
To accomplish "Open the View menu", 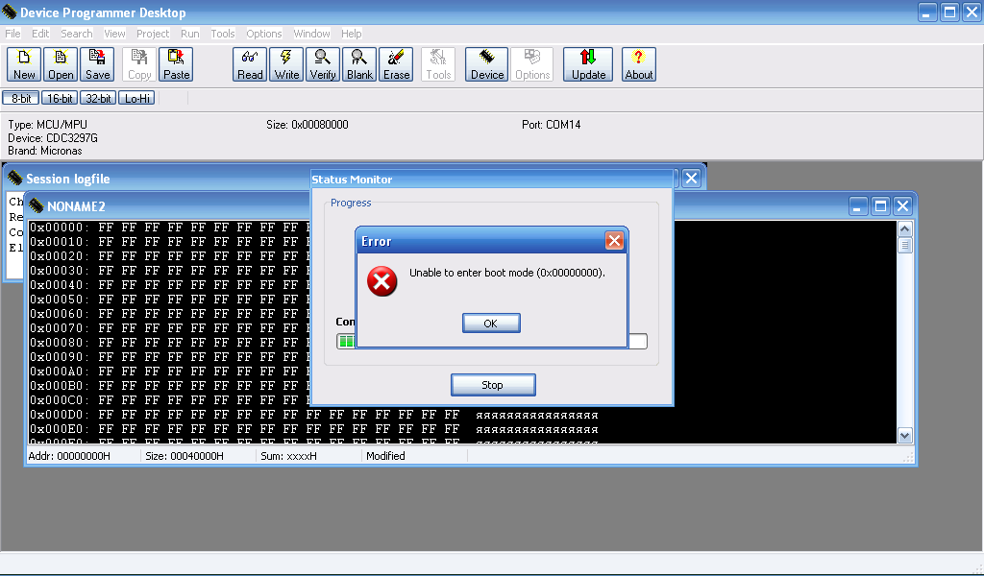I will point(114,34).
